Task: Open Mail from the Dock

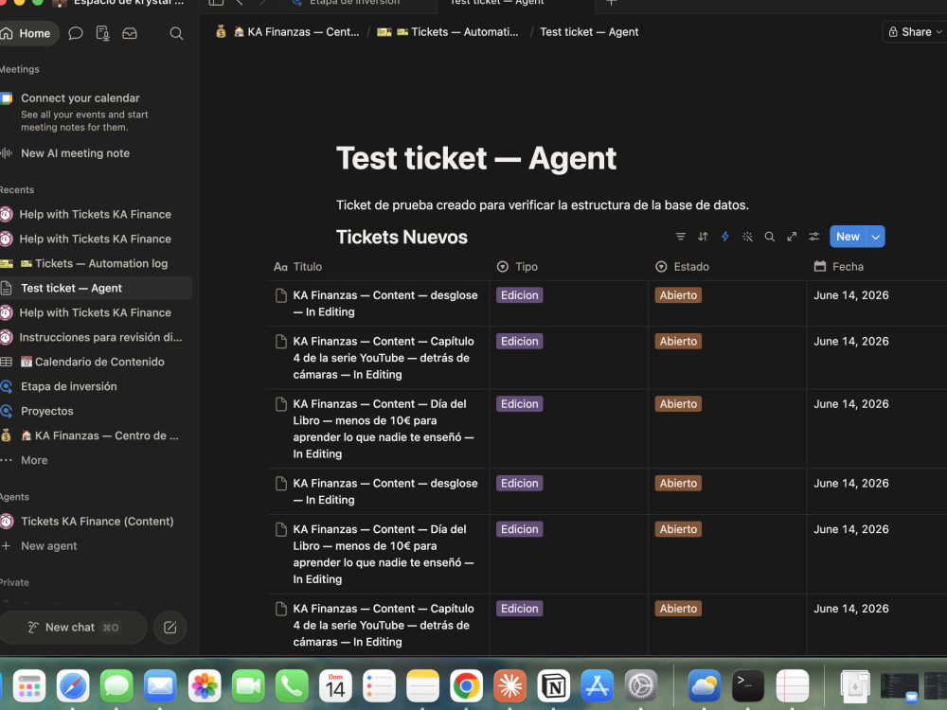Action: pos(160,685)
